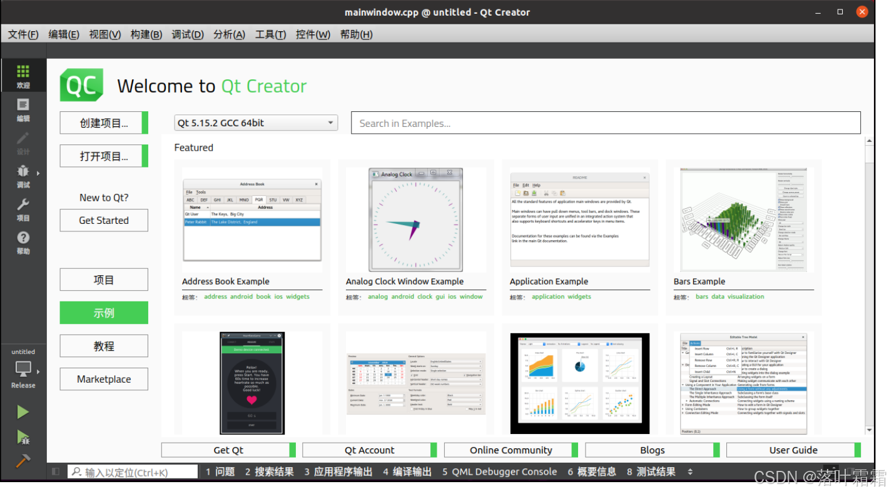The image size is (889, 494).
Task: Show the 4 编译输出 pane
Action: tap(407, 472)
